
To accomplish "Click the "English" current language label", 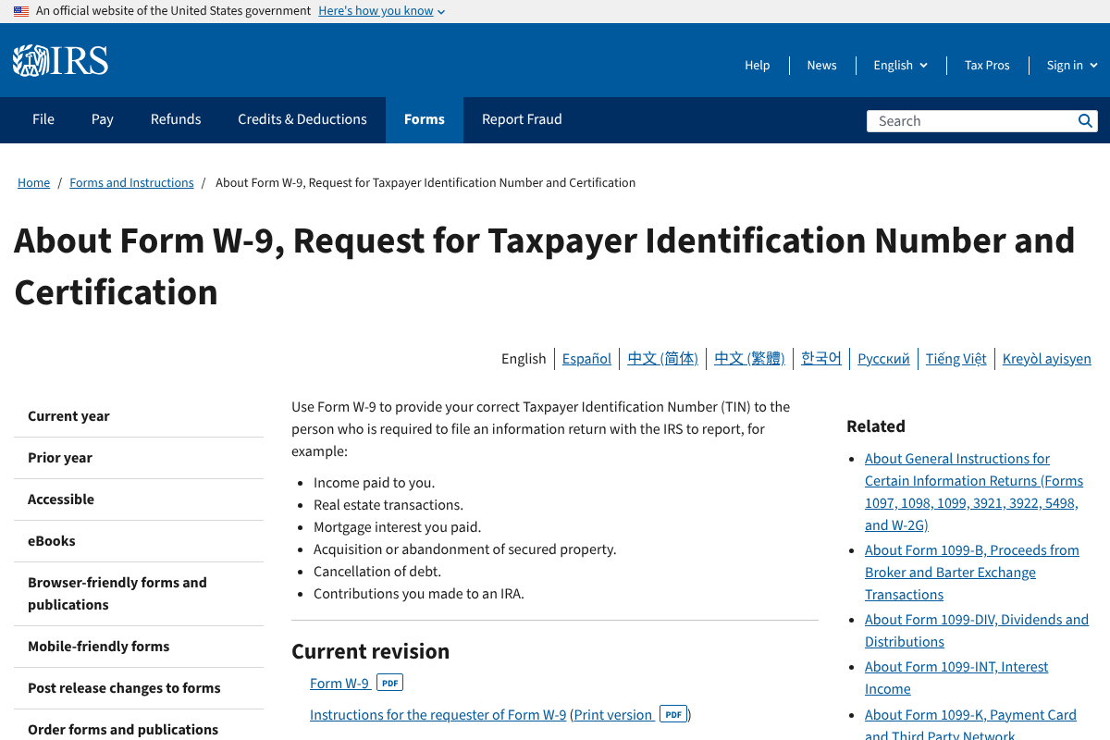I will click(524, 359).
